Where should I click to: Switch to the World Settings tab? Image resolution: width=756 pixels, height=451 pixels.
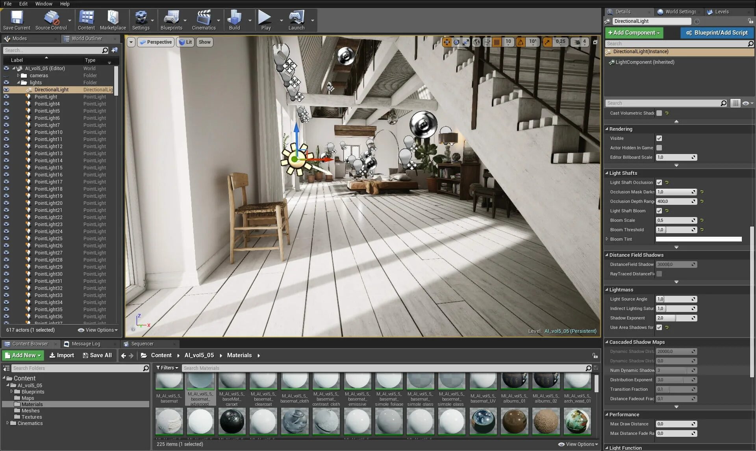pos(680,12)
